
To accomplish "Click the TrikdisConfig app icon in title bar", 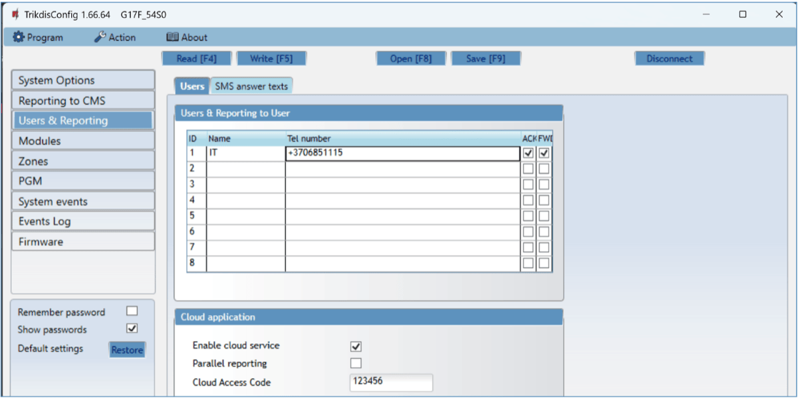I will (15, 14).
